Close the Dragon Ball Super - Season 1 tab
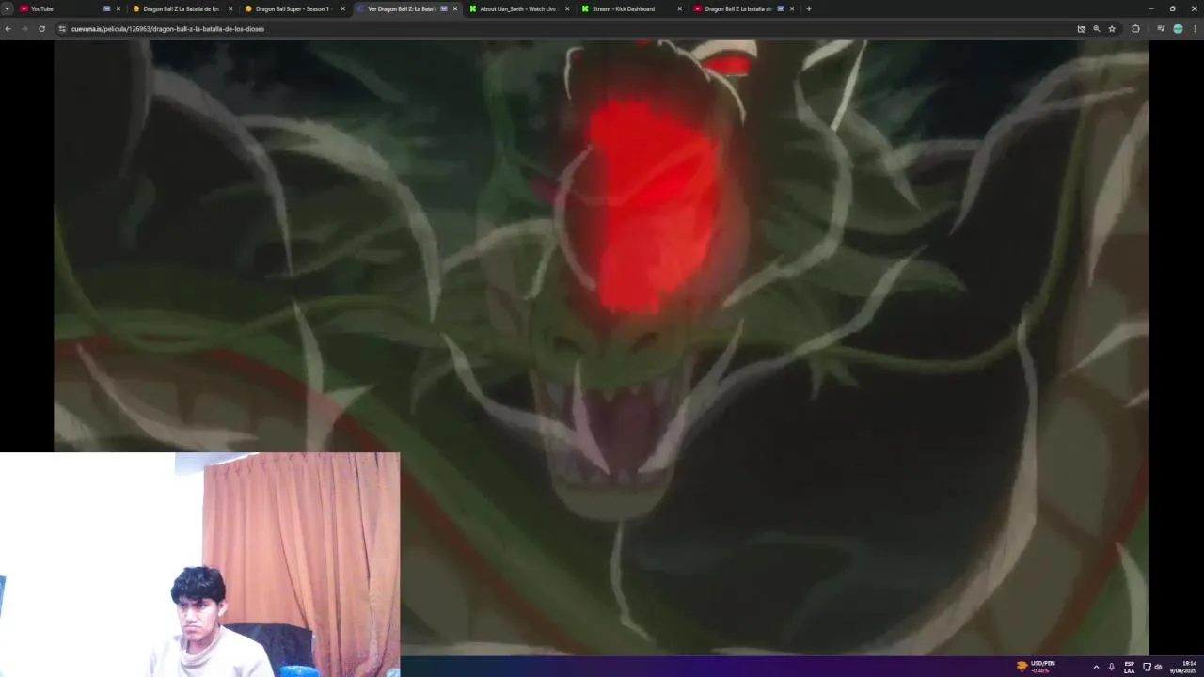 (x=342, y=8)
